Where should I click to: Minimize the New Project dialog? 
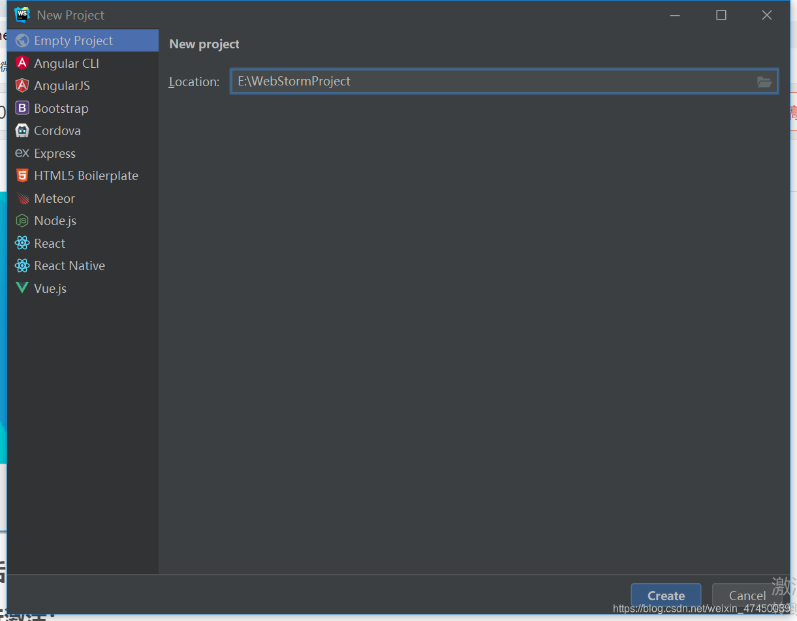tap(675, 15)
